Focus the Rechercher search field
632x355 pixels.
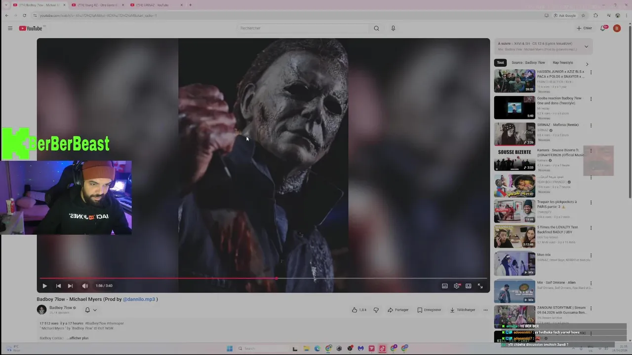coord(303,28)
